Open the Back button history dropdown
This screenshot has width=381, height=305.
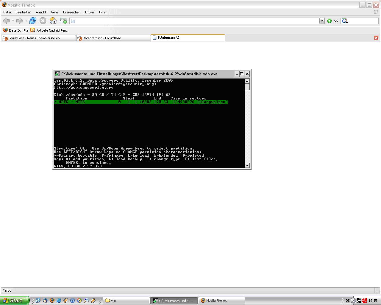[x=13, y=21]
